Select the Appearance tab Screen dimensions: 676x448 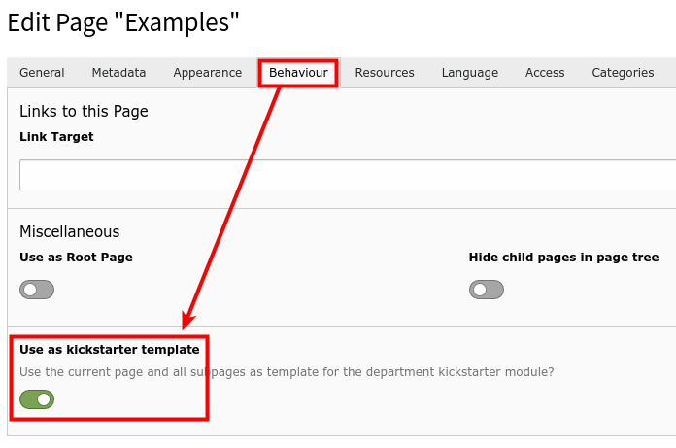click(x=207, y=73)
